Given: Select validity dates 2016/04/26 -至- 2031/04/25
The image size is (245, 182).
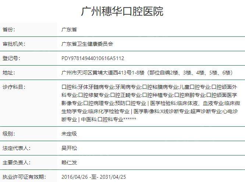Looking at the screenshot, I should (94, 177).
